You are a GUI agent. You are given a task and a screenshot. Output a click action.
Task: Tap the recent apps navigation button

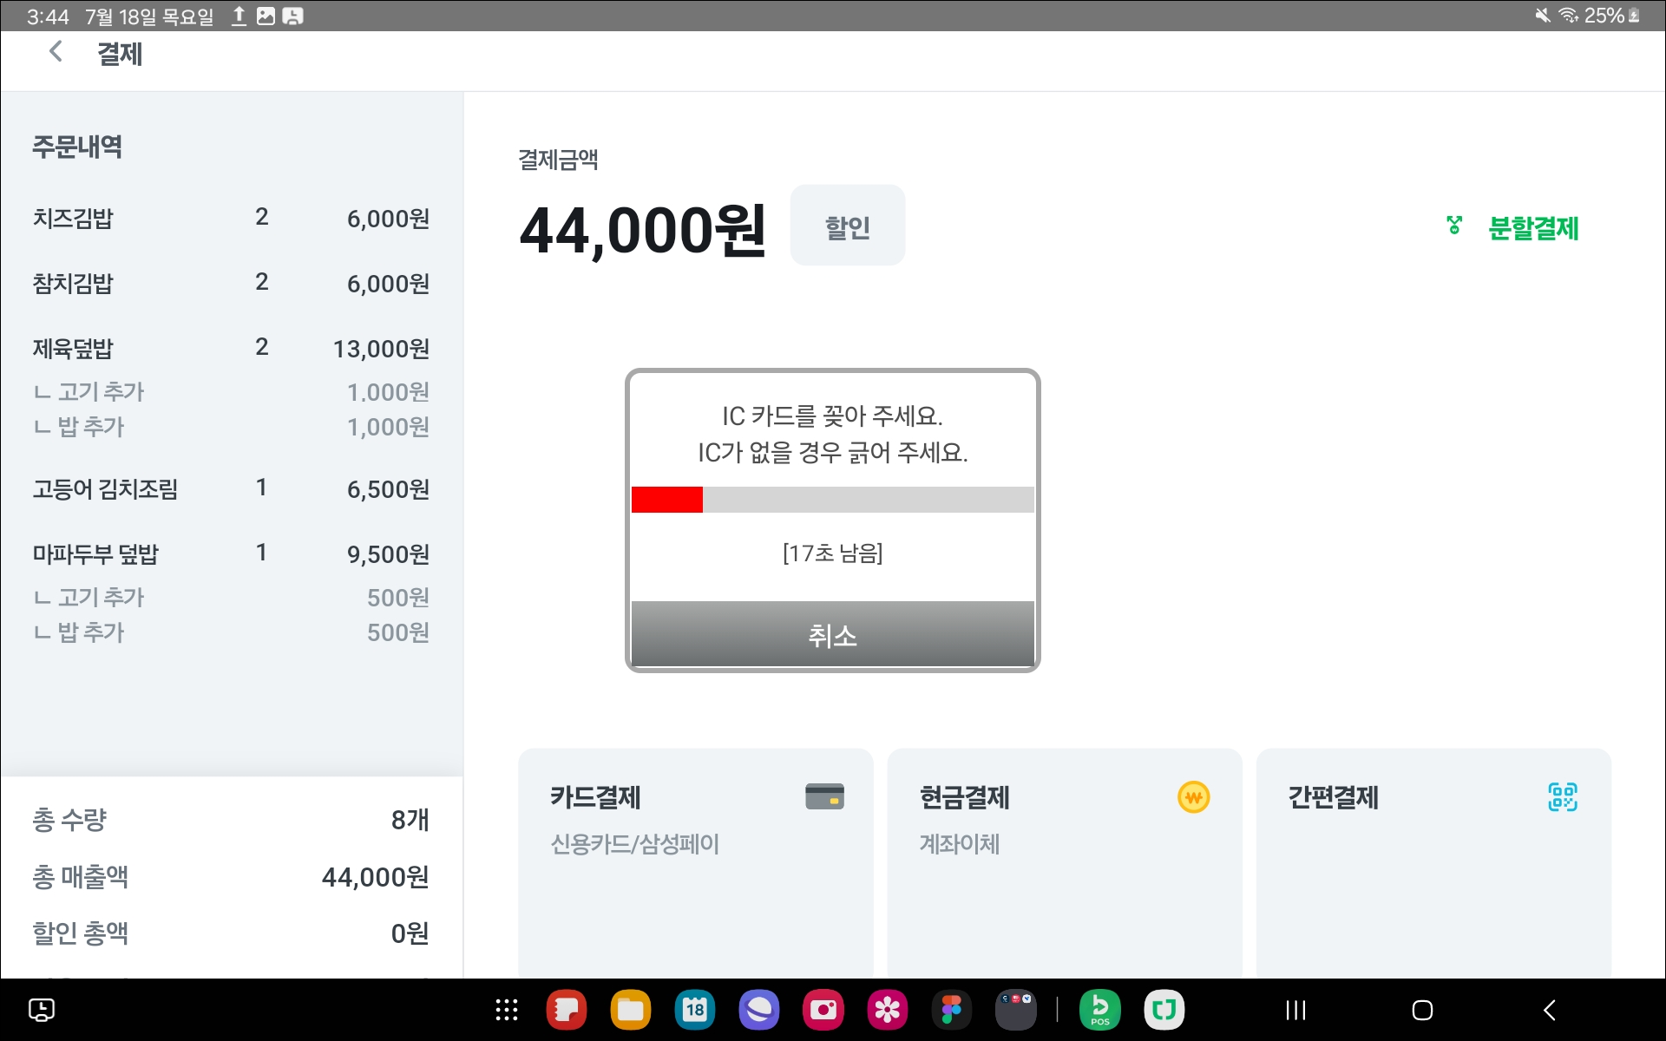click(x=1295, y=1010)
